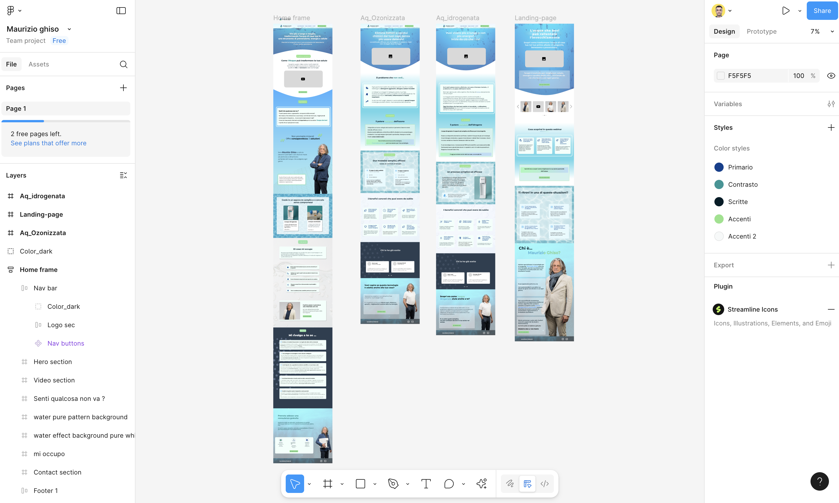Select the Primario color style swatch
This screenshot has height=503, width=839.
719,167
